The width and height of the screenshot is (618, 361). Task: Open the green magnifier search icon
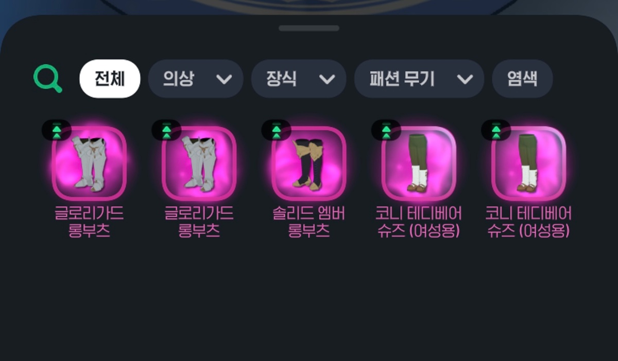(48, 79)
